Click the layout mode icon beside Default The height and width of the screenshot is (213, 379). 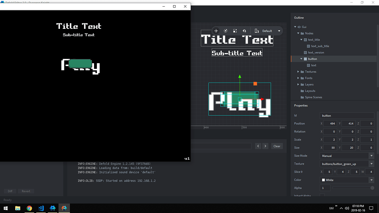coord(256,31)
